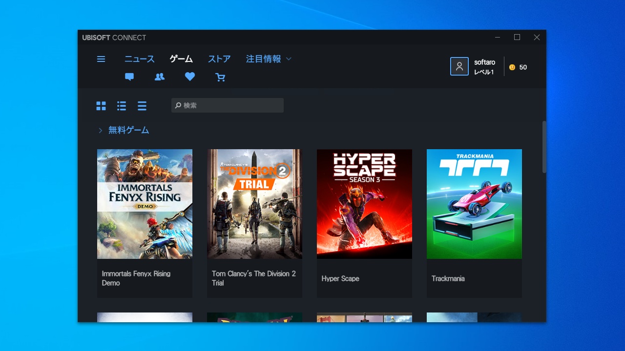Open the chat speech bubble icon

(129, 77)
